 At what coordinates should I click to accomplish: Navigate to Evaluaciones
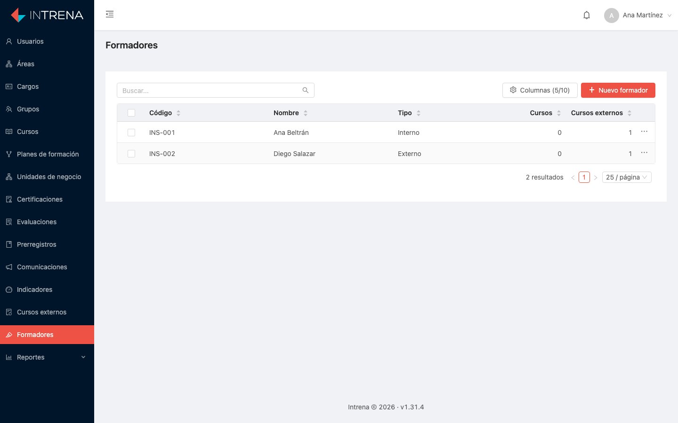(x=47, y=222)
